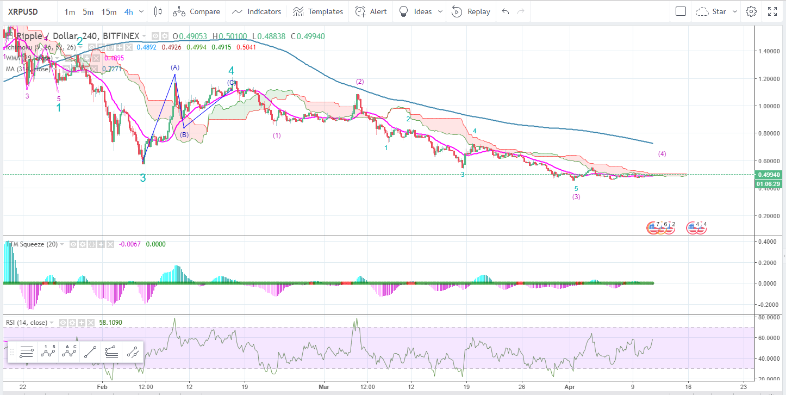Toggle fullscreen mode
The image size is (786, 395).
[x=772, y=11]
